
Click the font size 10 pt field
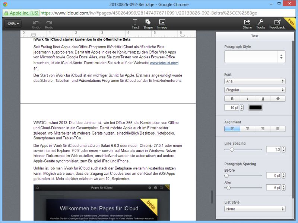tap(232, 107)
